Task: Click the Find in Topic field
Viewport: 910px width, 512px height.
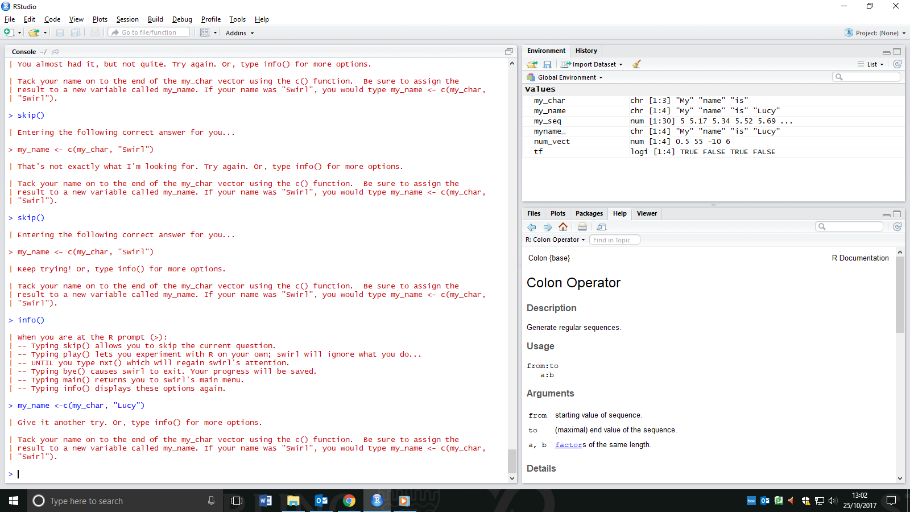Action: tap(615, 240)
